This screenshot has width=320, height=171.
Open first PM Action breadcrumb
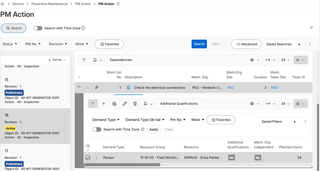click(83, 4)
